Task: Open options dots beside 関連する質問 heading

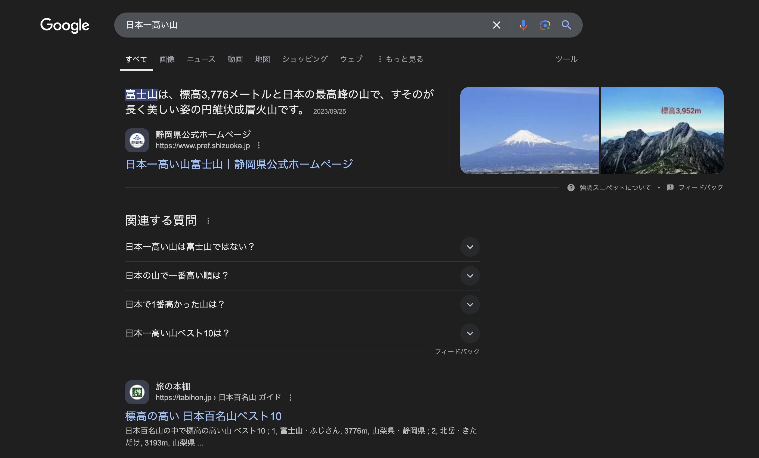Action: [x=208, y=221]
